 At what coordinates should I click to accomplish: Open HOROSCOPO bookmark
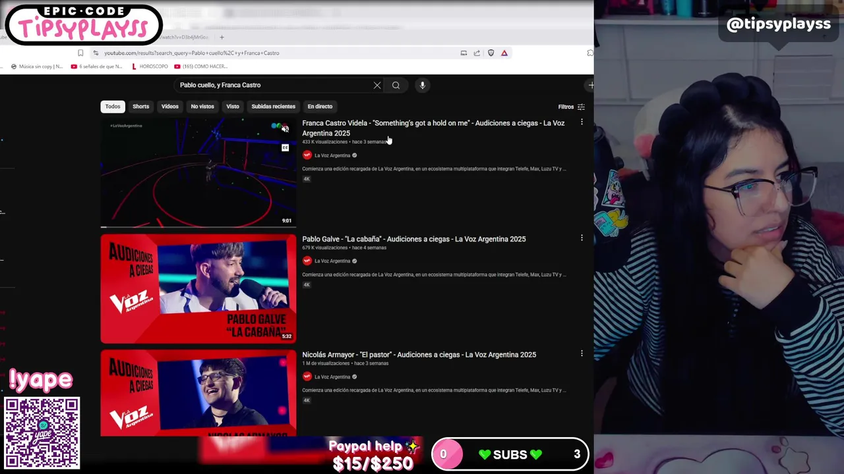(x=150, y=66)
